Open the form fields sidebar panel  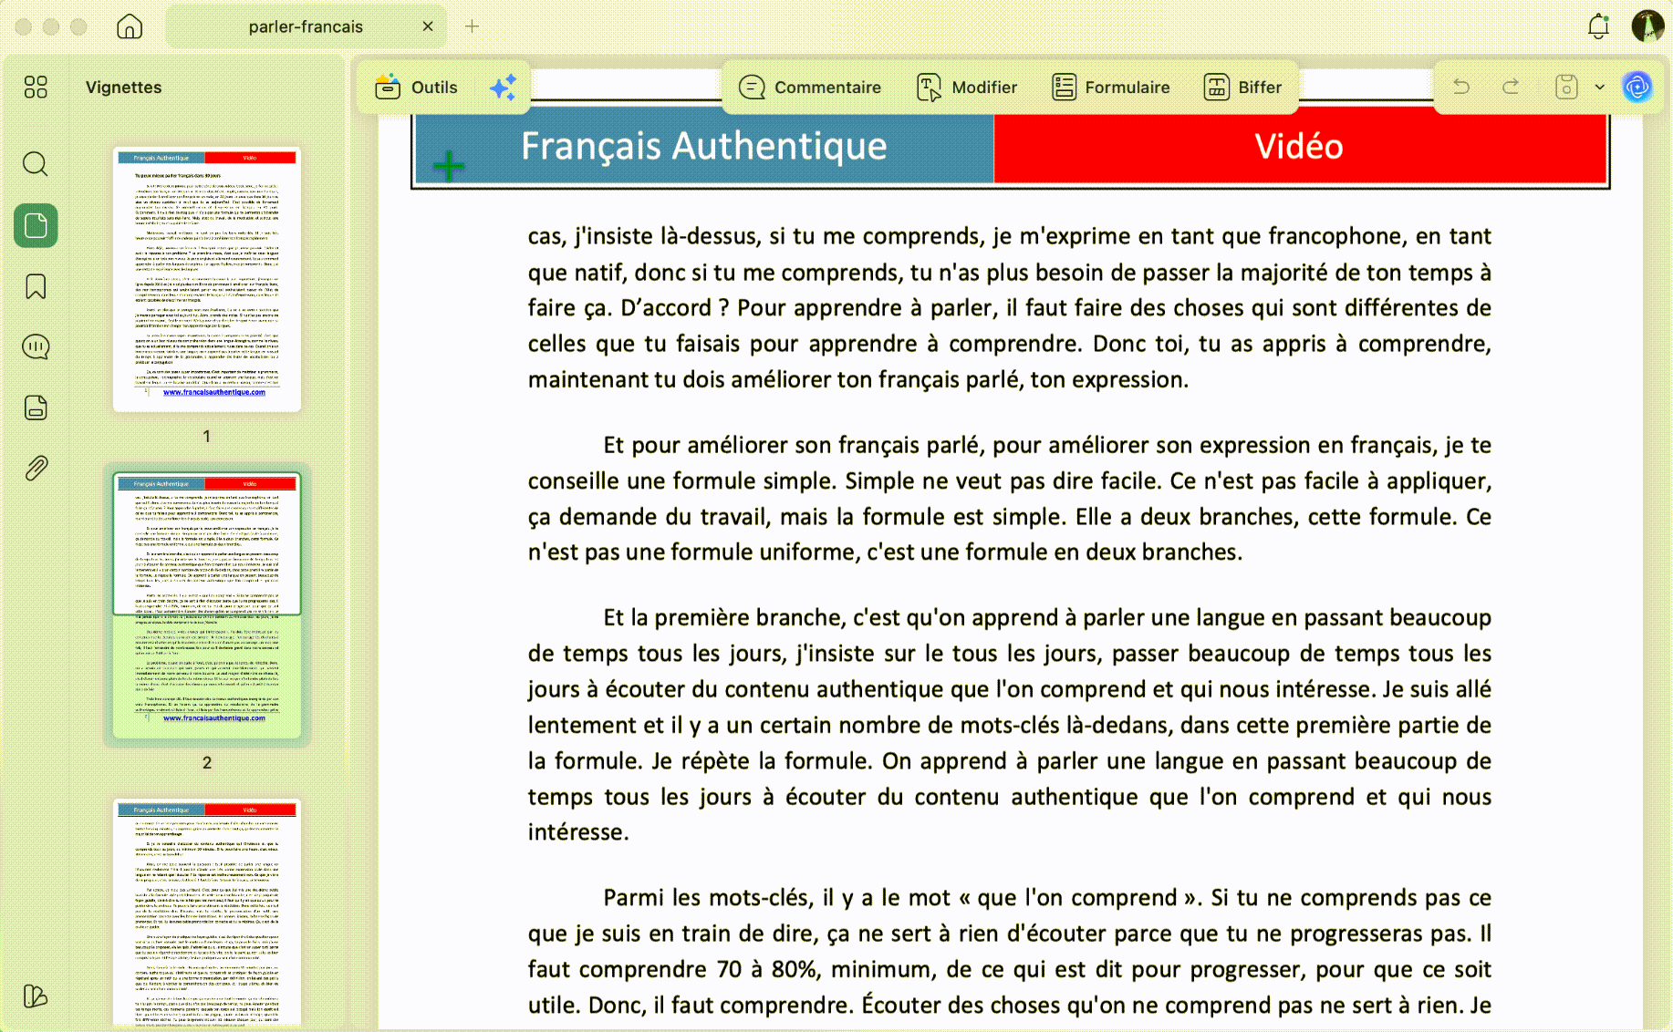[36, 408]
